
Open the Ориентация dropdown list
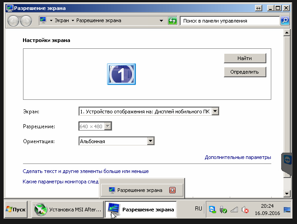point(150,141)
